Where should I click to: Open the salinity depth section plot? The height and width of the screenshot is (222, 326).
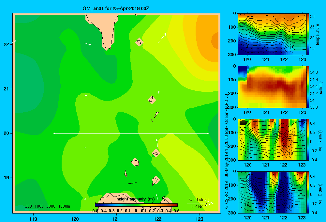tap(272, 87)
